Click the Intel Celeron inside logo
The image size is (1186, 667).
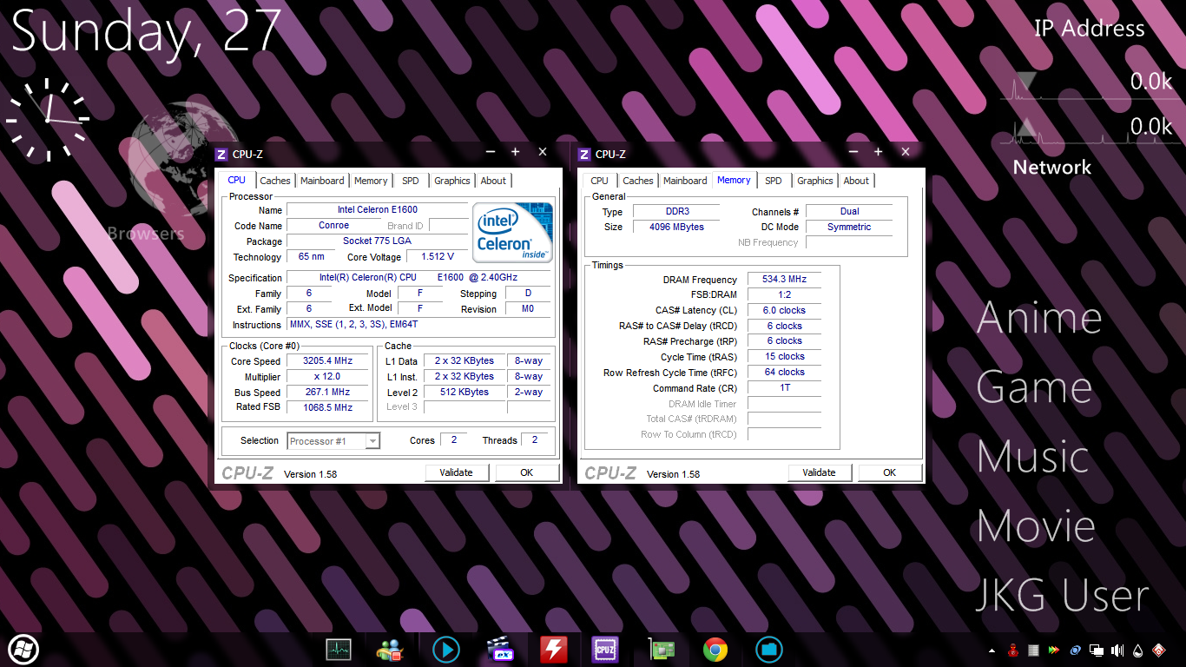(513, 233)
